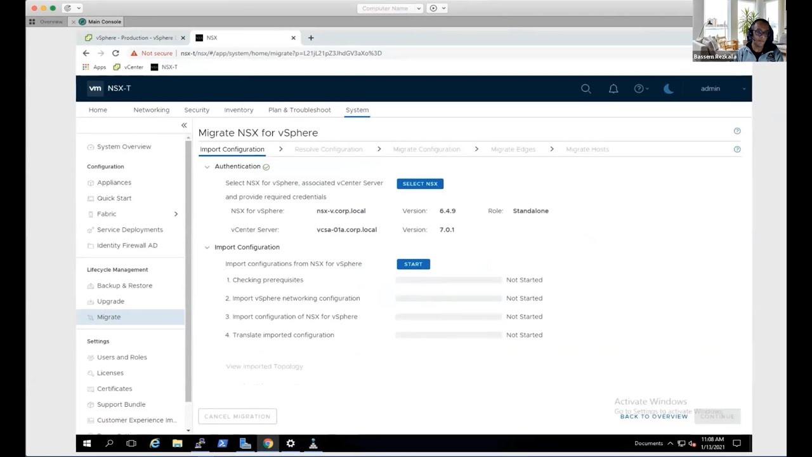812x457 pixels.
Task: Click the Checking prerequisites progress bar
Action: (448, 280)
